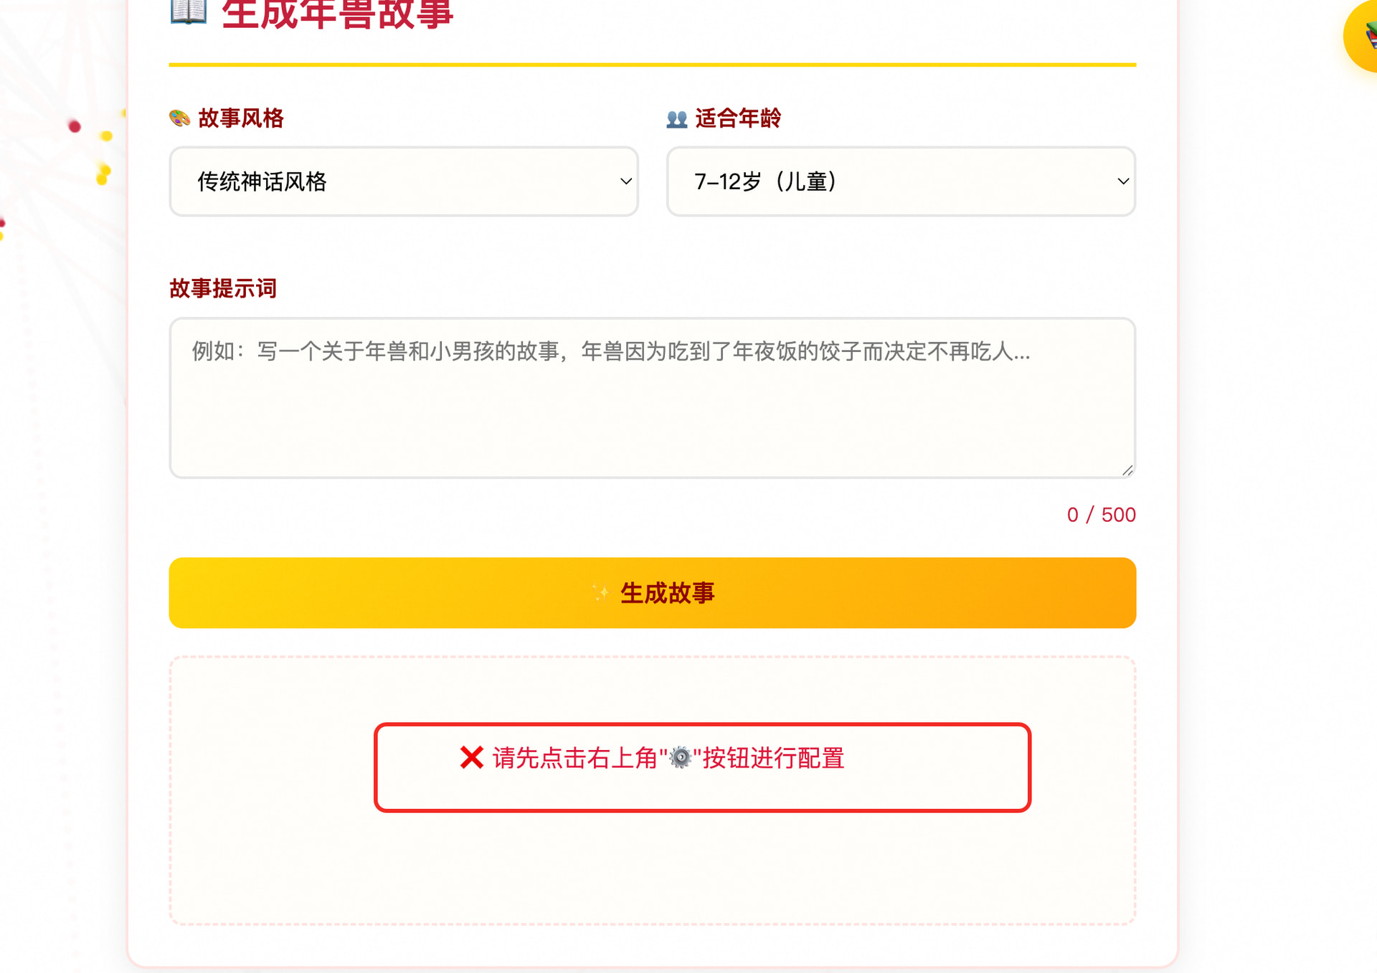Click the 生成年兽故事 heading title
1377x973 pixels.
tap(337, 14)
